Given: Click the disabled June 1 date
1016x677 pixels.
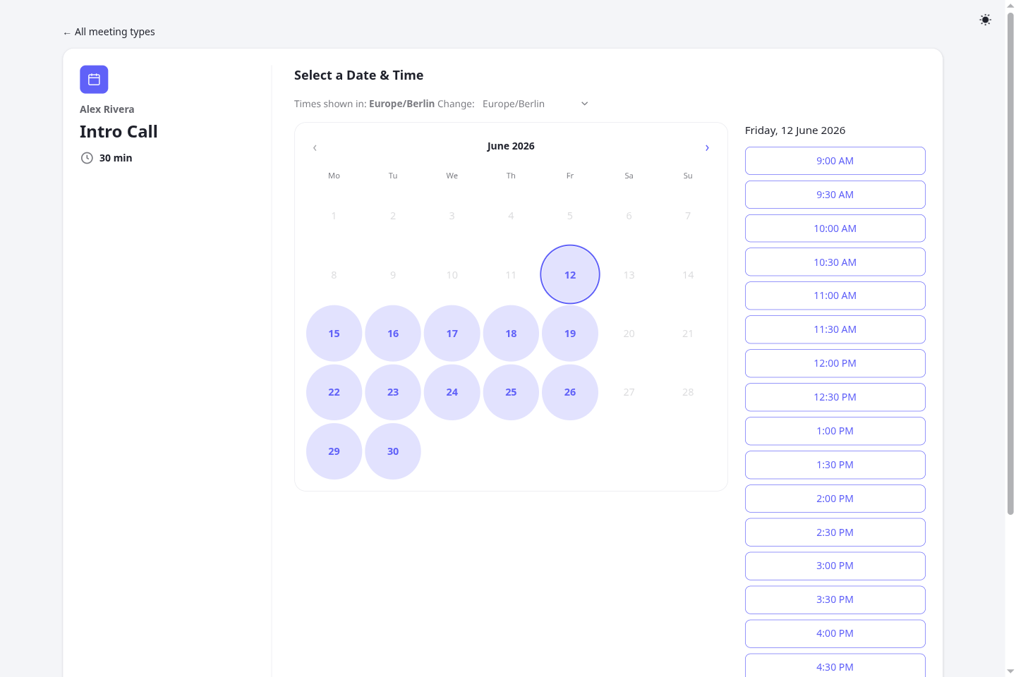Looking at the screenshot, I should (x=334, y=216).
